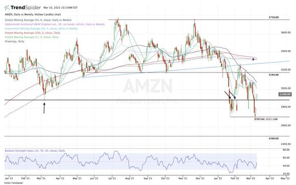
Task: Click the Dec '21 date label
Action: click(x=200, y=178)
